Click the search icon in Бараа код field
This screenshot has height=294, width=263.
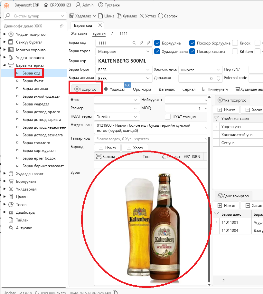pos(134,43)
